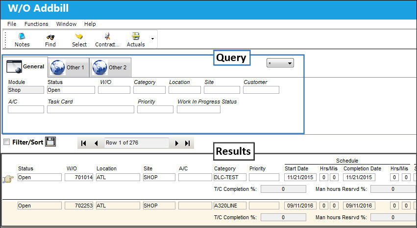Viewport: 417px width, 228px height.
Task: Click the Priority field in row 701014
Action: pyautogui.click(x=264, y=177)
